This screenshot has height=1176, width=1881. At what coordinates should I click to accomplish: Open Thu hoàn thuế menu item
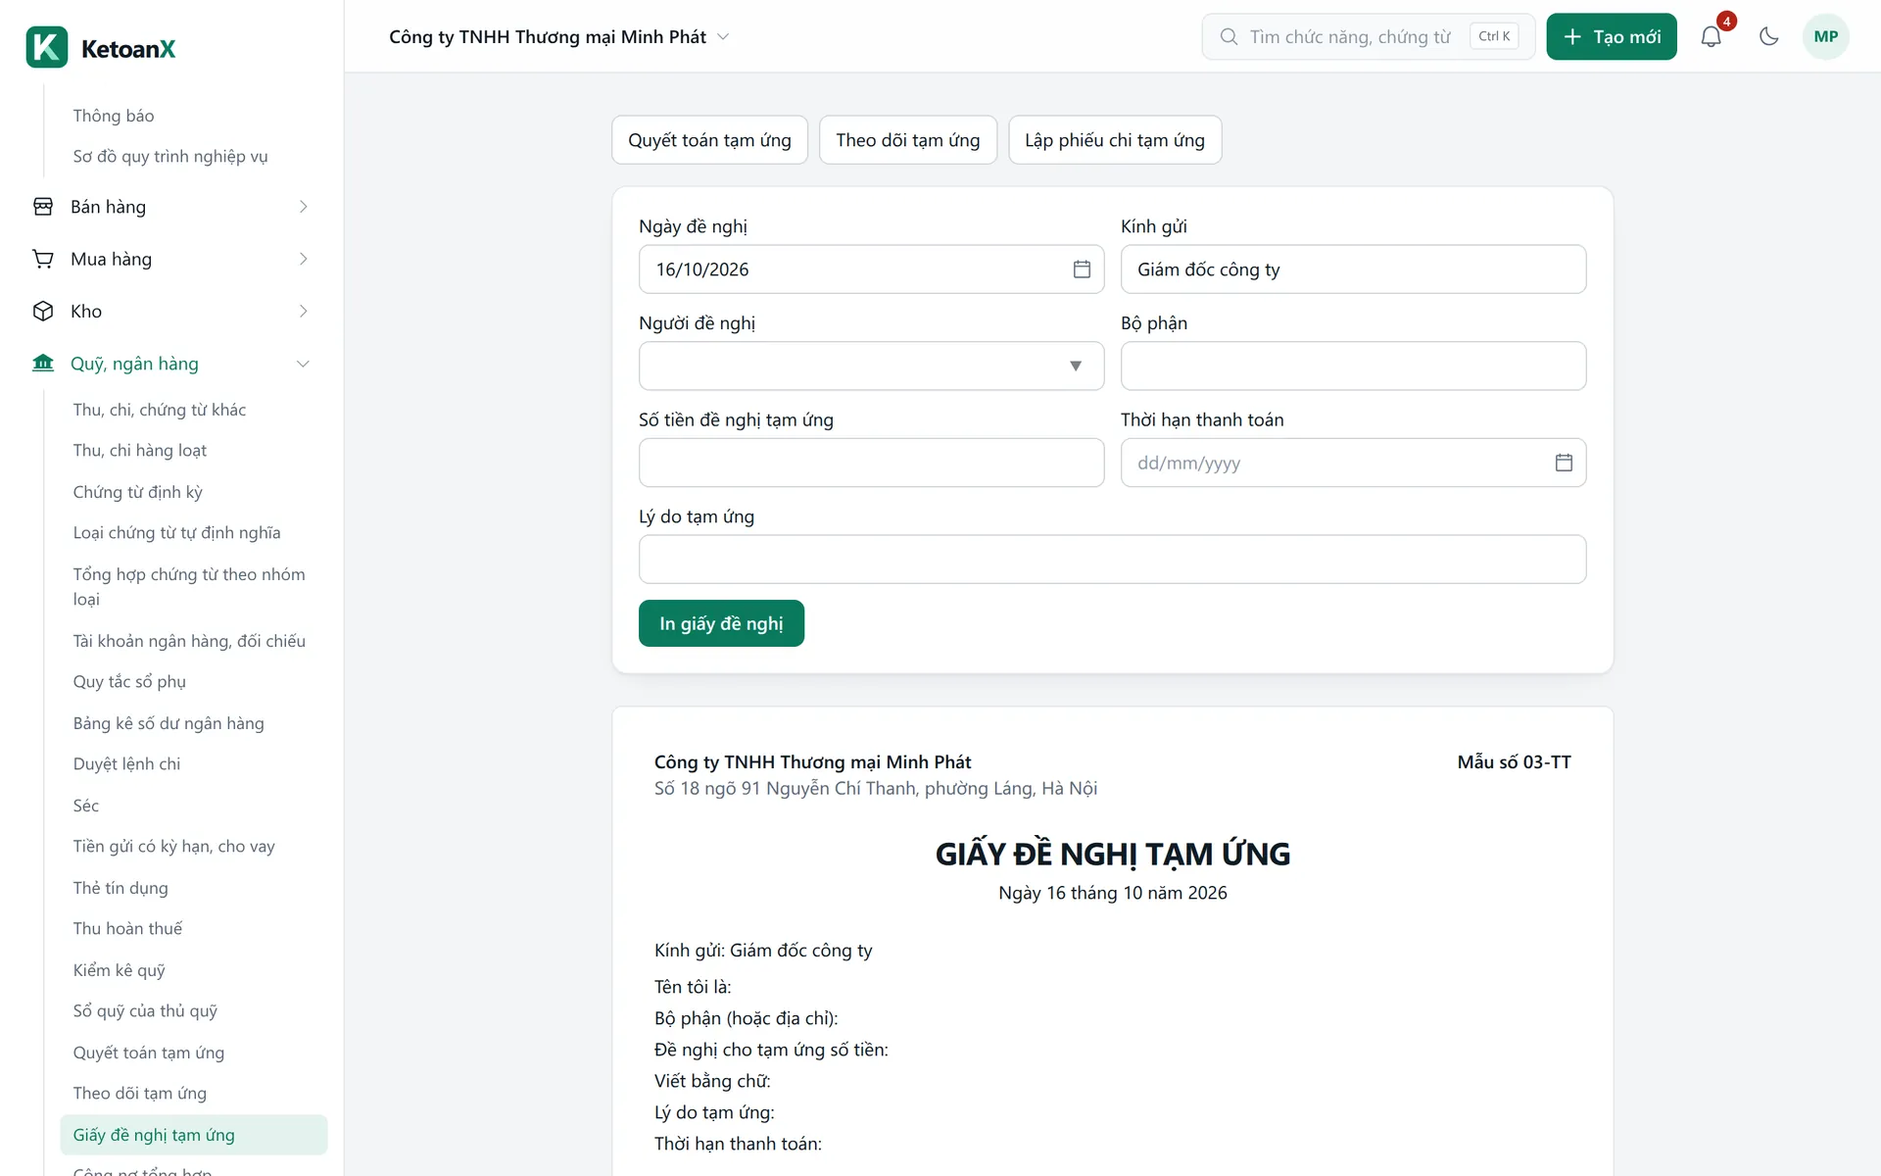pos(128,929)
